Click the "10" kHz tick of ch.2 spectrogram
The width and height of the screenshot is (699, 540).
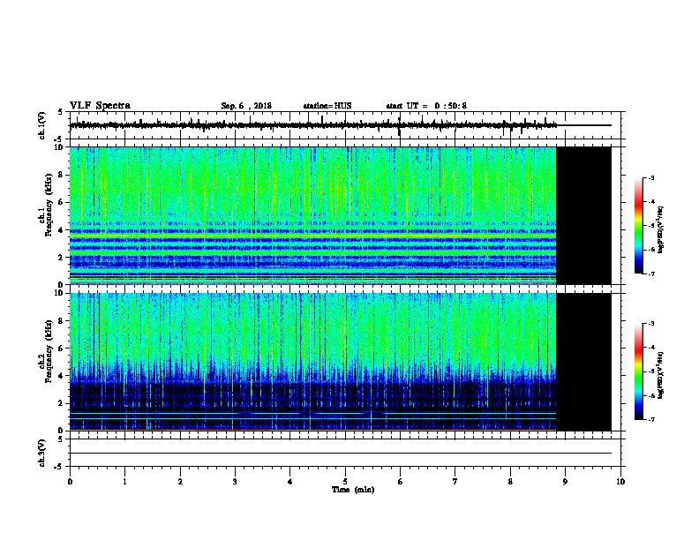point(58,293)
